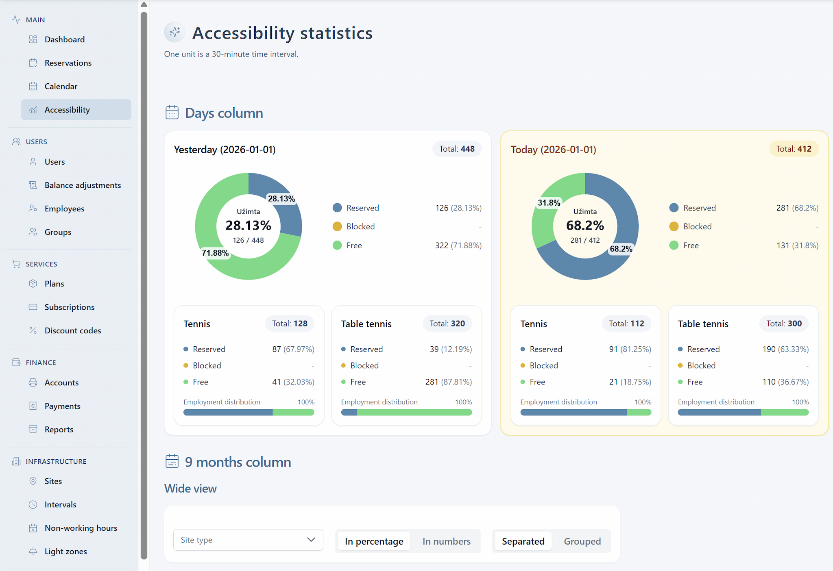
Task: Click the Subscriptions card icon
Action: (33, 307)
